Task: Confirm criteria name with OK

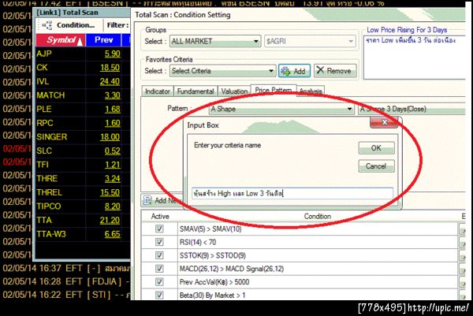Action: 376,148
